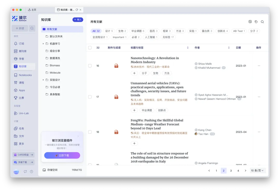Viewport: 280px width, 191px height.
Task: Open the PDF icon of FengWu paper
Action: [x=116, y=132]
